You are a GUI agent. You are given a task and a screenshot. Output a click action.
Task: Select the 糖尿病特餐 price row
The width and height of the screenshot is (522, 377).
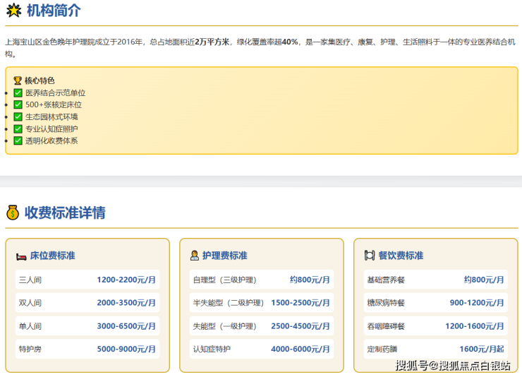[x=435, y=303]
